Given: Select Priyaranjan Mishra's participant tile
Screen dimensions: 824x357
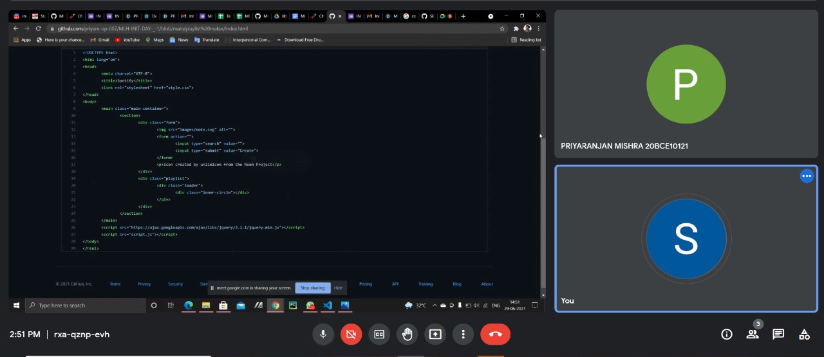Looking at the screenshot, I should [686, 84].
